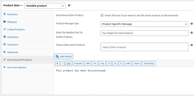
Task: Open the Advanced tab
Action: click(x=28, y=52)
